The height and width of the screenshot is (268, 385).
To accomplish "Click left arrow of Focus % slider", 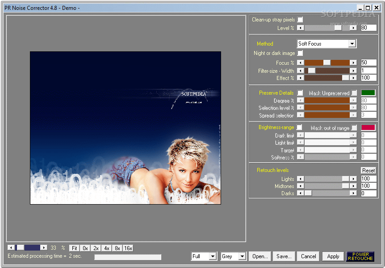I will 300,63.
